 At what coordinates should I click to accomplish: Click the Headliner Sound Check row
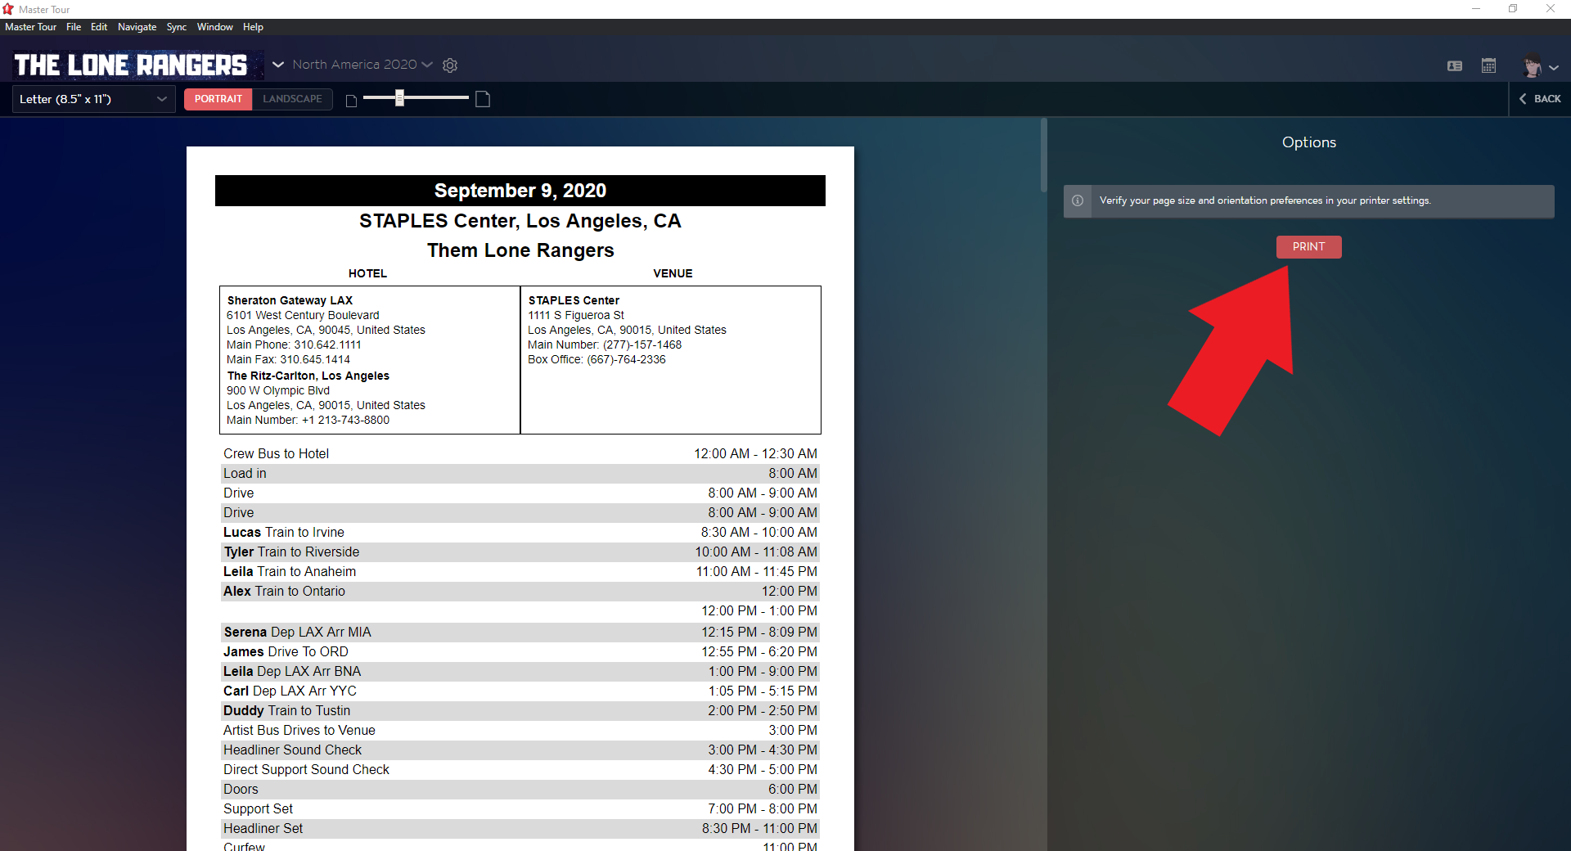click(520, 750)
